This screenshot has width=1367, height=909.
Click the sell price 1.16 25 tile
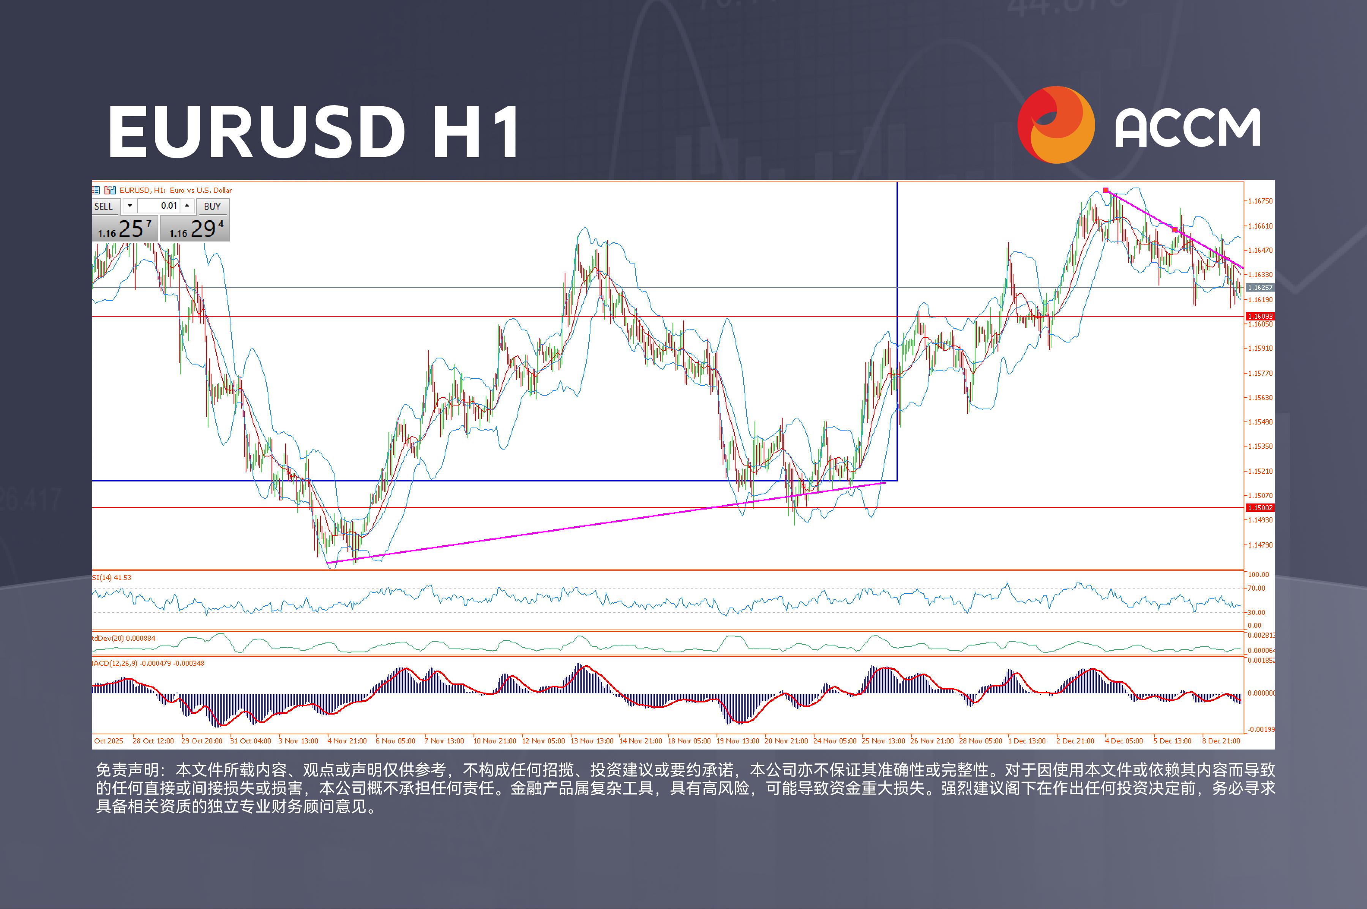[125, 229]
